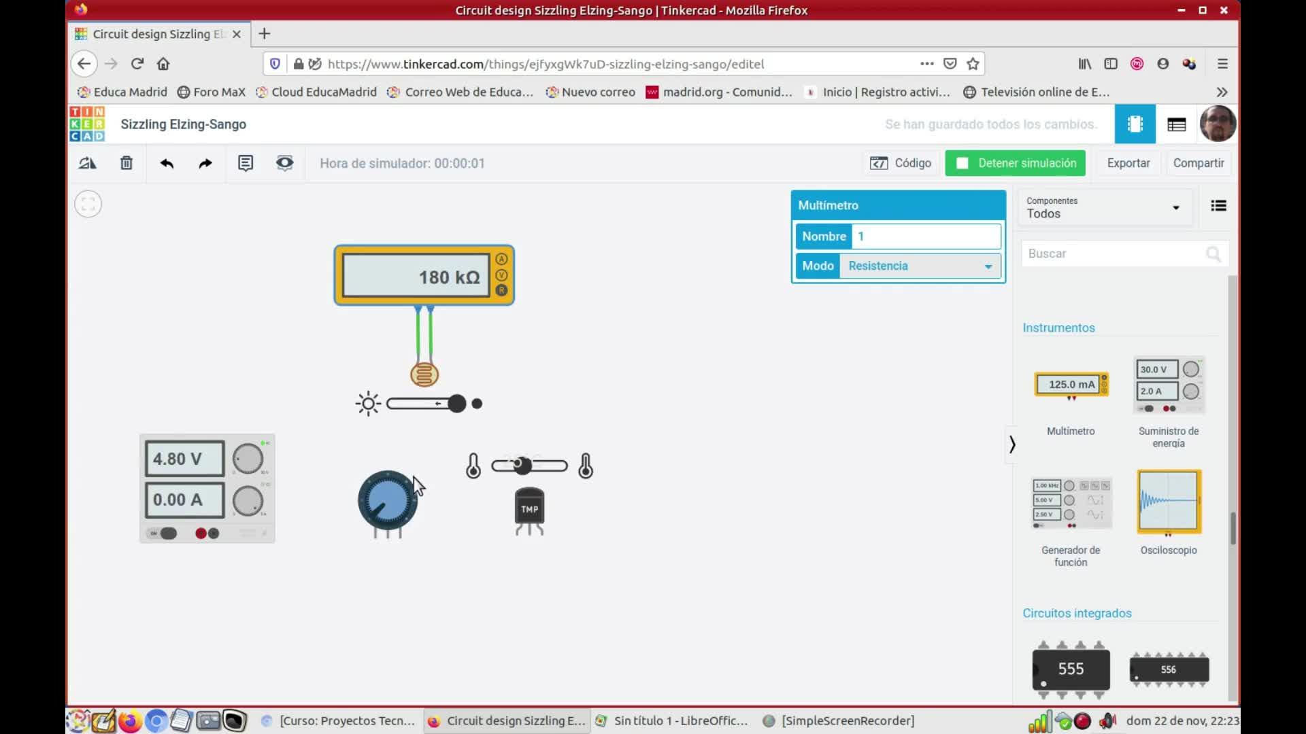Open the Modo Resistencia dropdown
This screenshot has width=1306, height=734.
(920, 266)
